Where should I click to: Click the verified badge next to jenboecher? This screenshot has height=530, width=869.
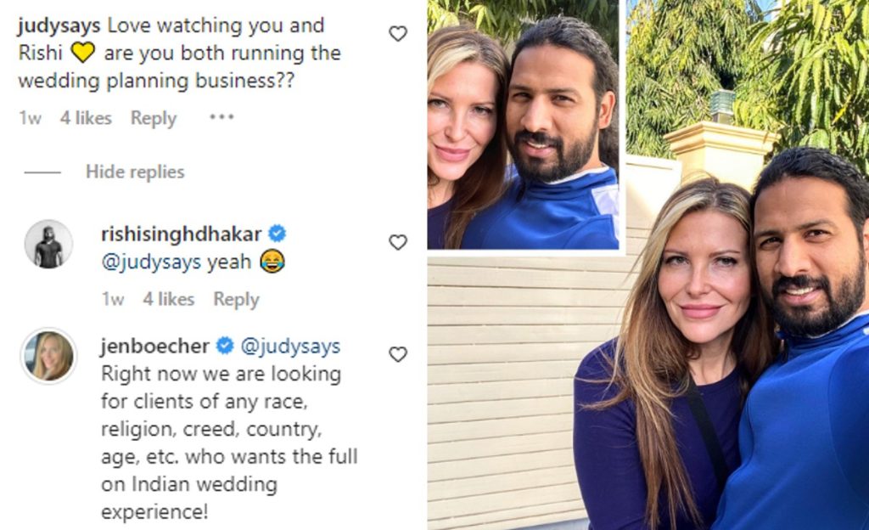(x=224, y=346)
